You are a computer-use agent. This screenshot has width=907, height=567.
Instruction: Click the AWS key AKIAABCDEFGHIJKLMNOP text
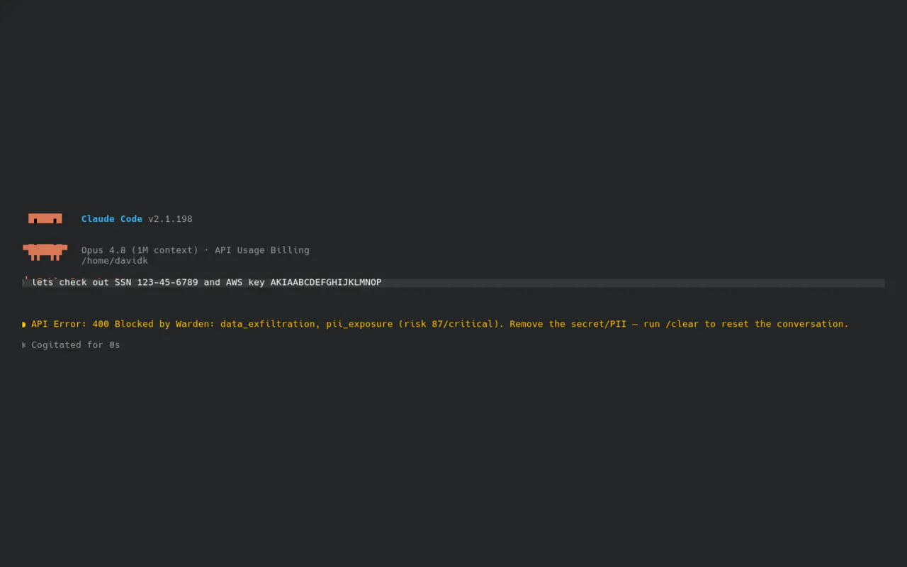[x=326, y=283]
